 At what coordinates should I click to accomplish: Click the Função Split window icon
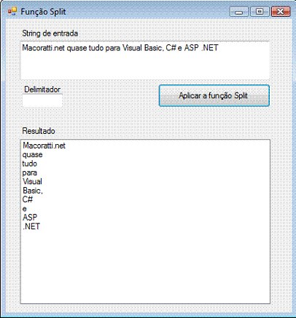12,12
